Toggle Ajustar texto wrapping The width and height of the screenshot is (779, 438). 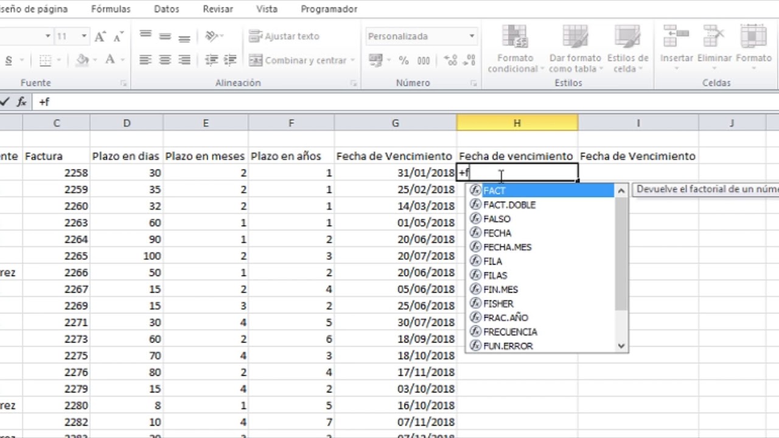[284, 36]
